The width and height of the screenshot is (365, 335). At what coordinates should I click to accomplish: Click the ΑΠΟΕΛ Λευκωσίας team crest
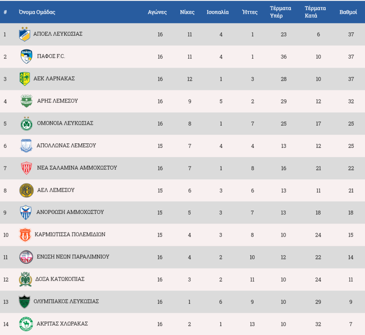tap(25, 34)
